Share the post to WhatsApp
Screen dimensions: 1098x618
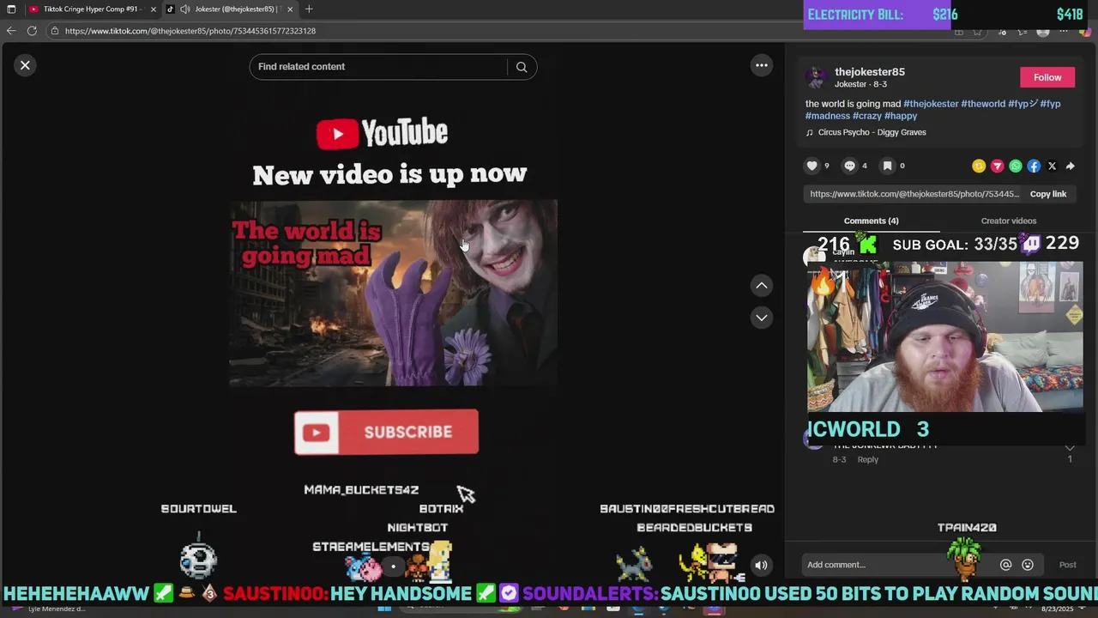click(1016, 166)
